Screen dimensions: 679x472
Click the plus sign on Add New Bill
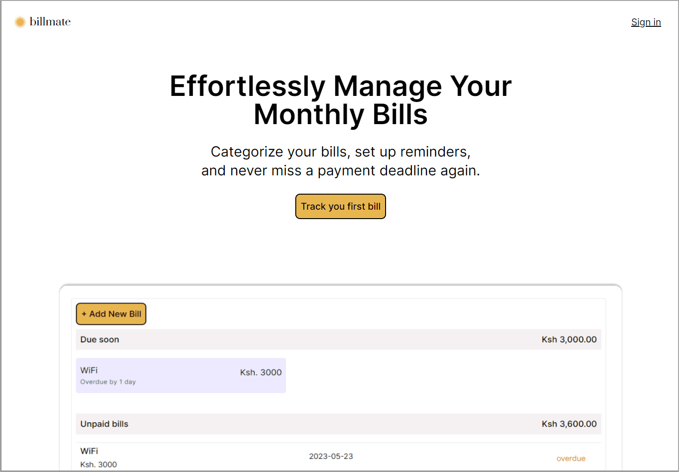[x=84, y=314]
